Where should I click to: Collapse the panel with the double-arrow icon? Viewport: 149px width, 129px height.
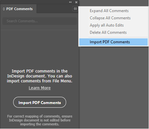pyautogui.click(x=70, y=2)
